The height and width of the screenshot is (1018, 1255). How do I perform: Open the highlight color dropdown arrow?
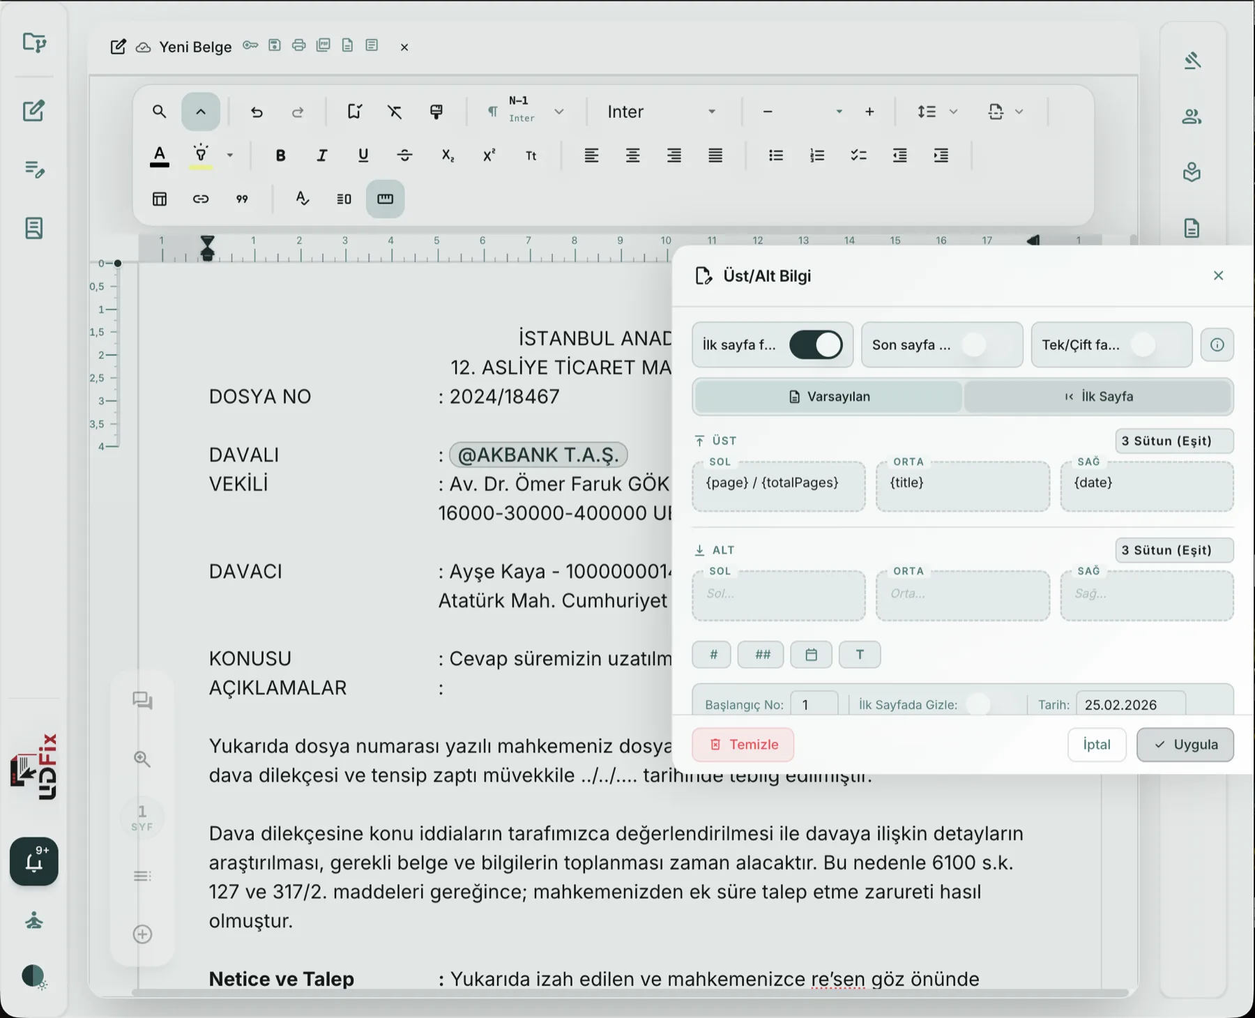(x=230, y=155)
